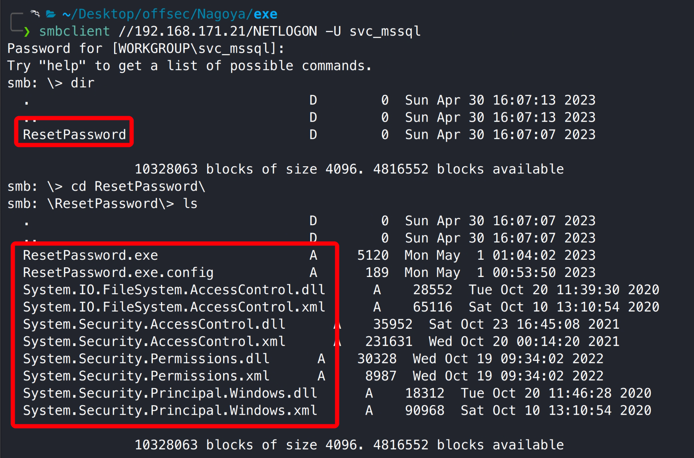The height and width of the screenshot is (458, 694).
Task: Click System.Security.Principal.Windows.xml file name
Action: click(170, 411)
